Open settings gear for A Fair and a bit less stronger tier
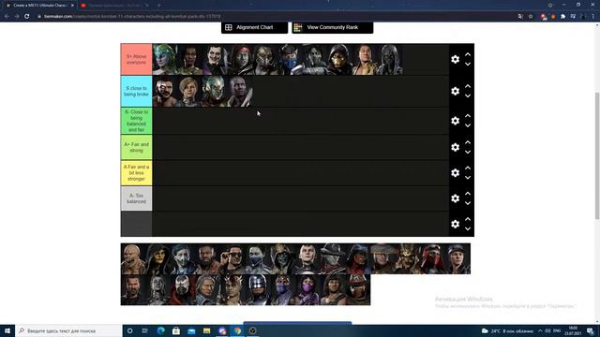The width and height of the screenshot is (600, 337). pyautogui.click(x=455, y=172)
